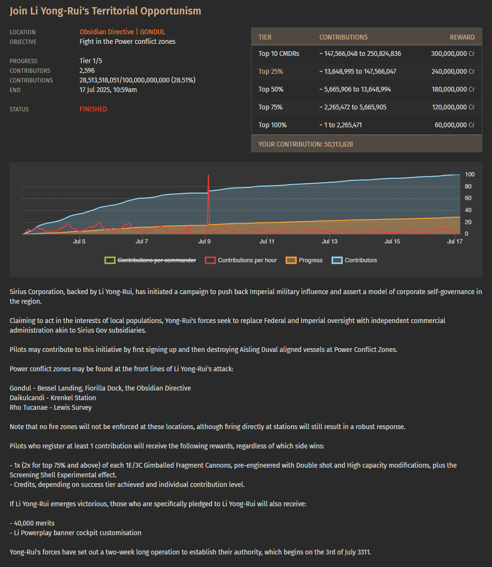Click the 28,513,518,051/100,000,000,000 contributions value
The height and width of the screenshot is (567, 492).
coord(137,80)
